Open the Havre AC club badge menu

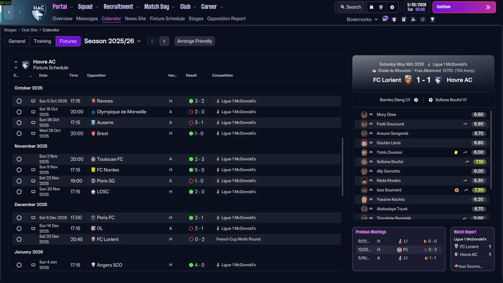[x=38, y=12]
